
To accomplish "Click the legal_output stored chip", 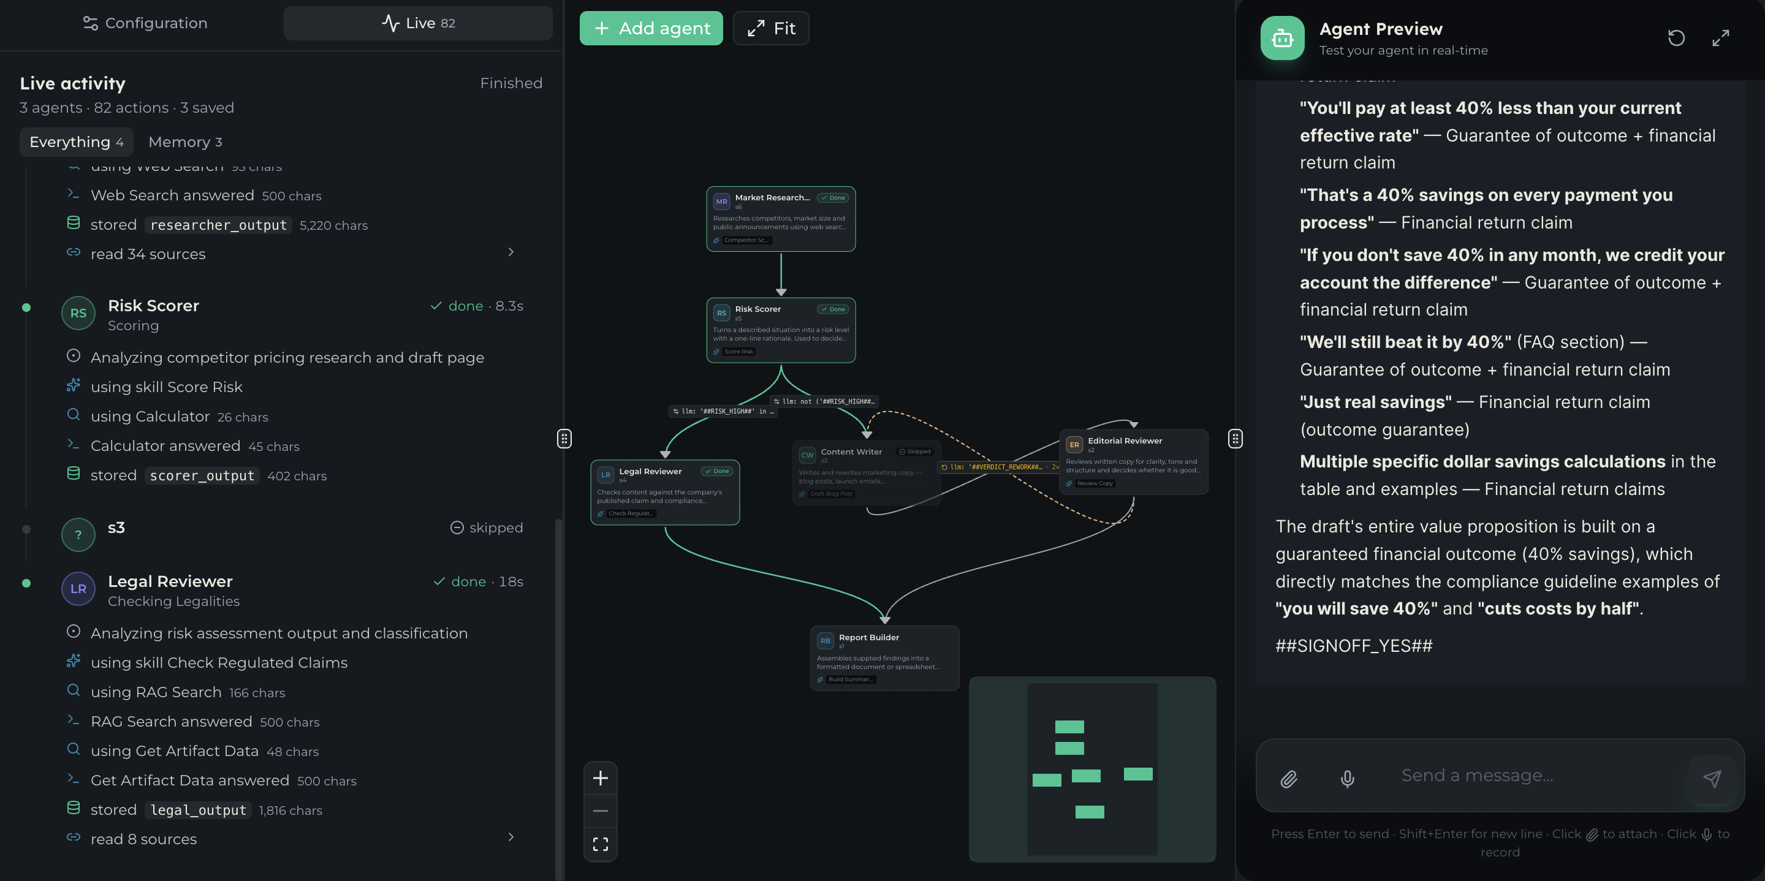I will (x=198, y=810).
